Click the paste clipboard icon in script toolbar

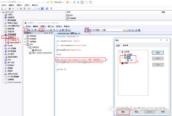(51, 30)
